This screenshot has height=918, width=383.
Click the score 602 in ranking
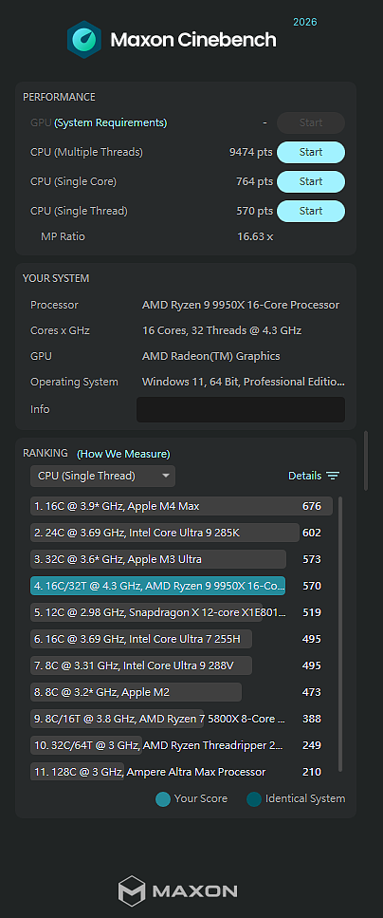coord(312,533)
